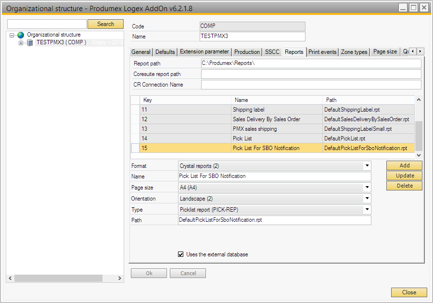The width and height of the screenshot is (433, 303).
Task: Click row selector of row 15
Action: 135,148
